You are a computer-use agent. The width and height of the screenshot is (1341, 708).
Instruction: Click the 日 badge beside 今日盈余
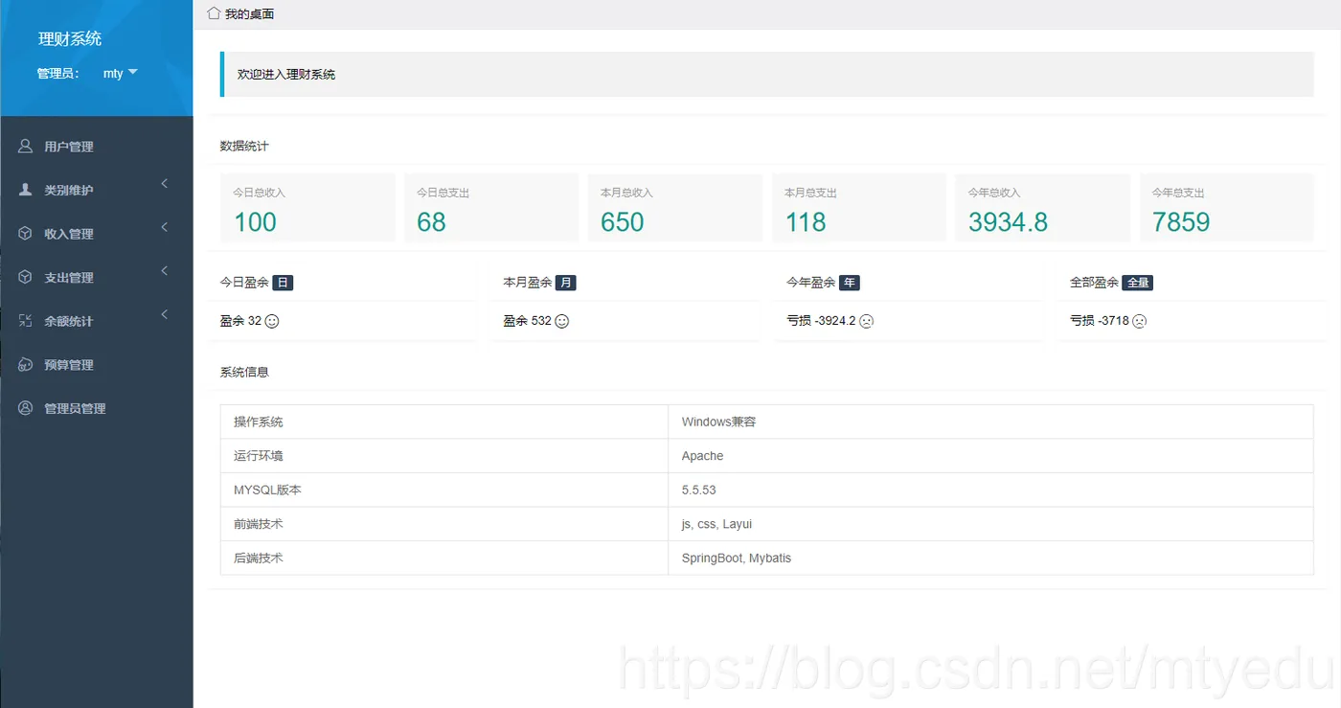(x=283, y=283)
